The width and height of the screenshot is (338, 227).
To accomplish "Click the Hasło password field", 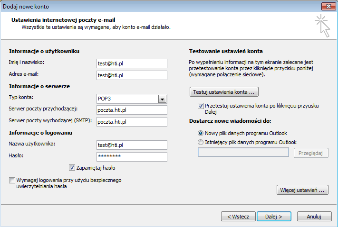I will [132, 157].
